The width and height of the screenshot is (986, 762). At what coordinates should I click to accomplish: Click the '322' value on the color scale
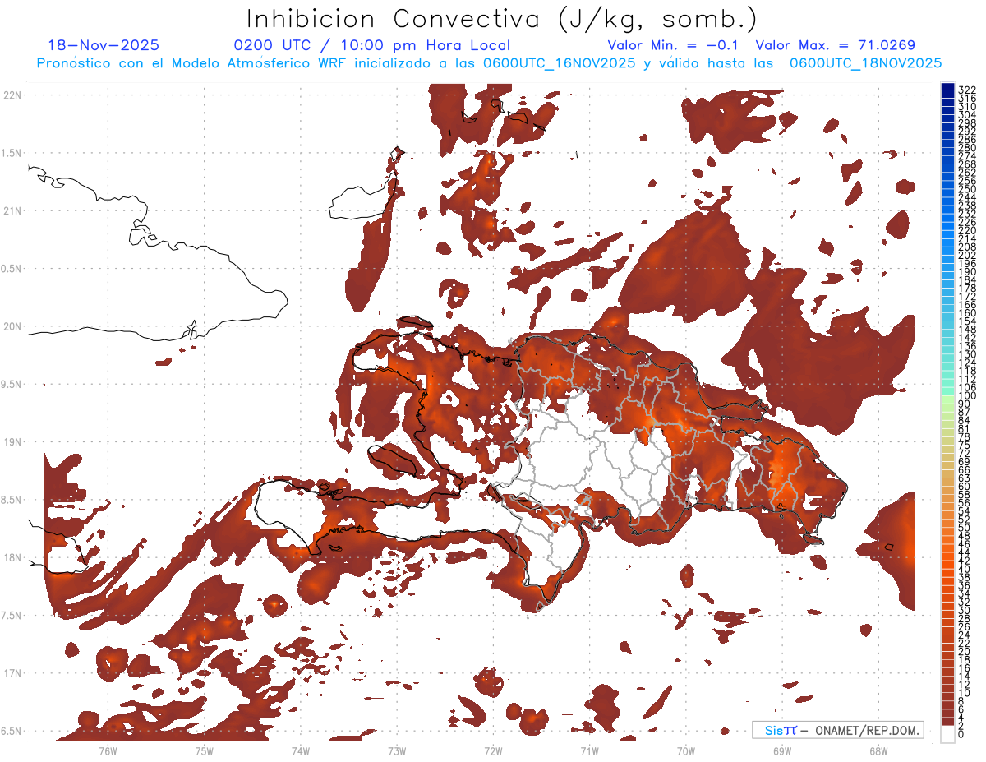coord(966,90)
